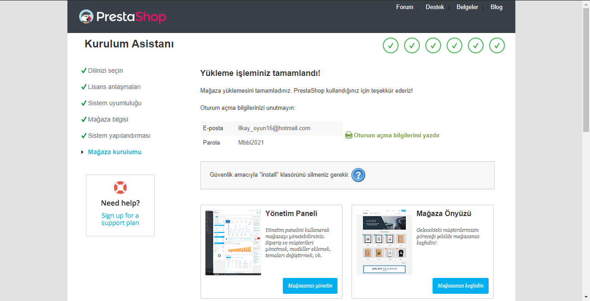Image resolution: width=590 pixels, height=301 pixels.
Task: Click the Kurulum Asistanı title
Action: click(x=129, y=44)
